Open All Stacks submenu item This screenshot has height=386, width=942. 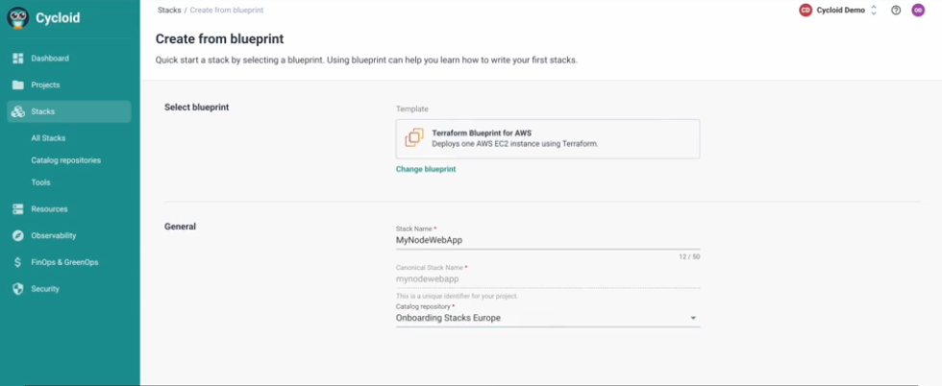pyautogui.click(x=48, y=138)
